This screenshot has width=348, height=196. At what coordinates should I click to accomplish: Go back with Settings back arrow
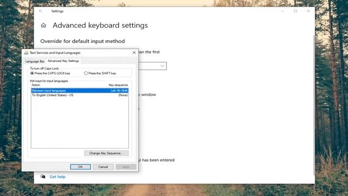click(41, 11)
